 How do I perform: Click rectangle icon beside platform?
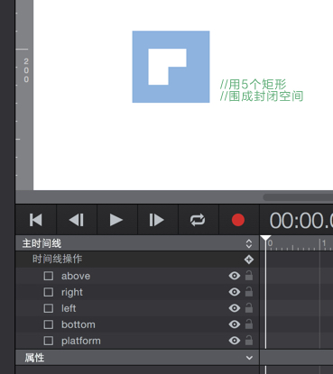click(49, 341)
